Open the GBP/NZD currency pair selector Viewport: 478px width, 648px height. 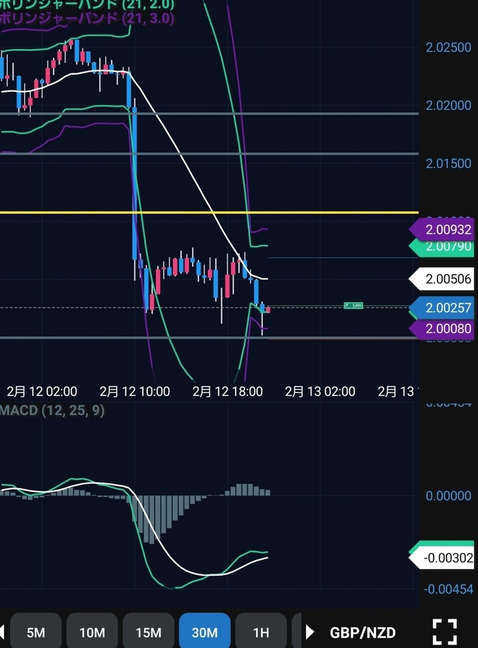362,632
